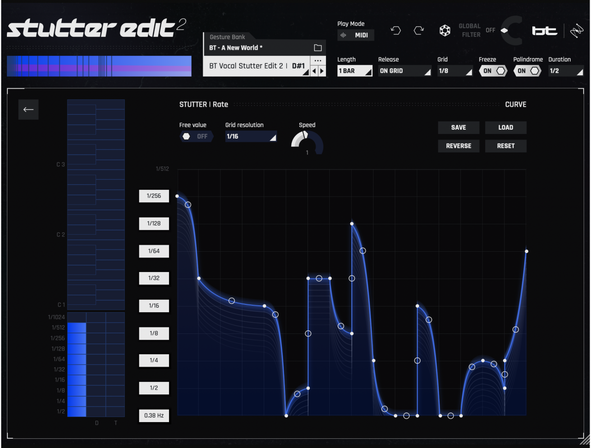Switch Play Mode to MIDI
The image size is (591, 448).
[x=356, y=35]
